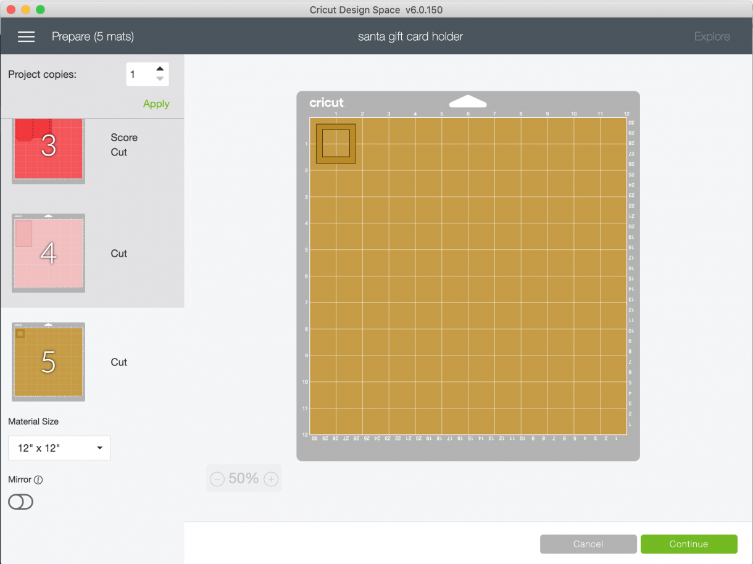Click the Score label of mat 3

(x=124, y=138)
